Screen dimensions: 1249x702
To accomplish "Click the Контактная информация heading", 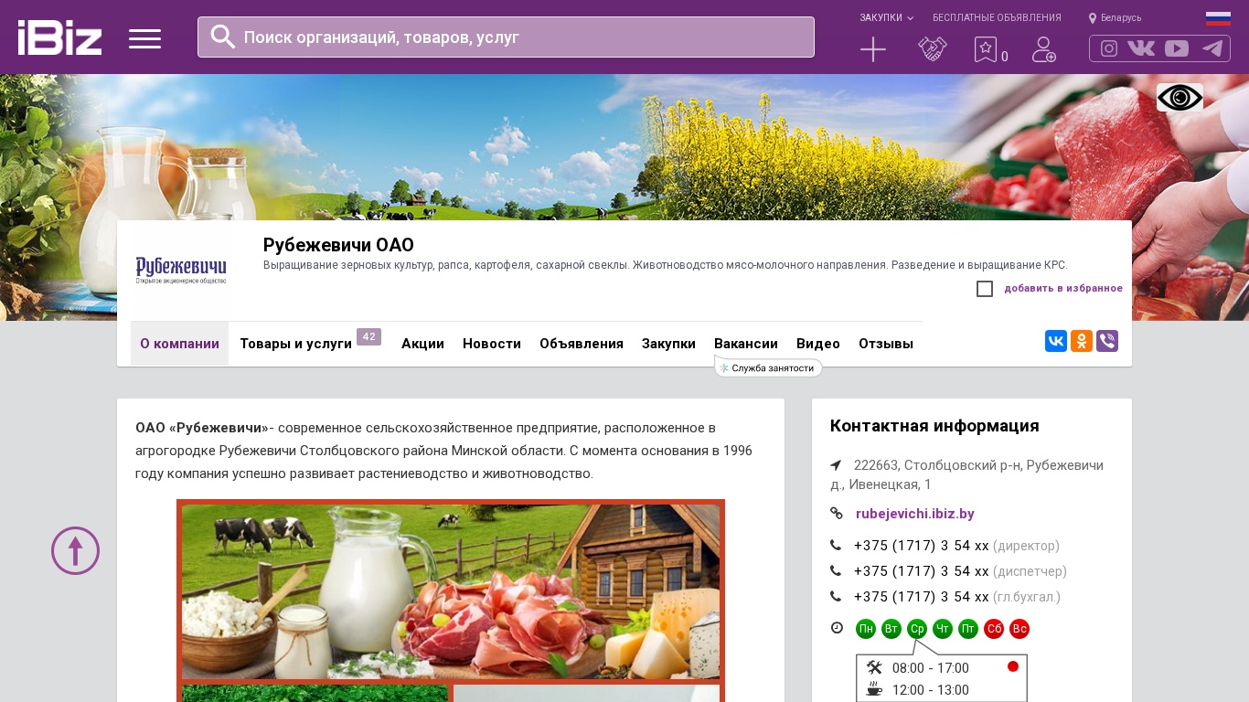I will (x=934, y=426).
